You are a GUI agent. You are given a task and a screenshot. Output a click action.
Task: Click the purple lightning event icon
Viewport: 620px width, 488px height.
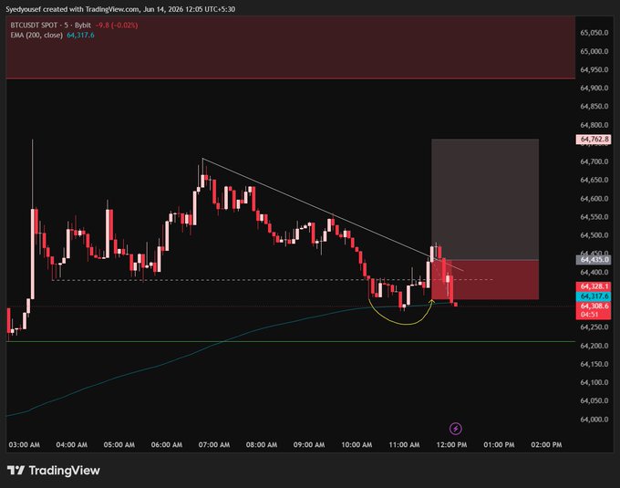456,429
